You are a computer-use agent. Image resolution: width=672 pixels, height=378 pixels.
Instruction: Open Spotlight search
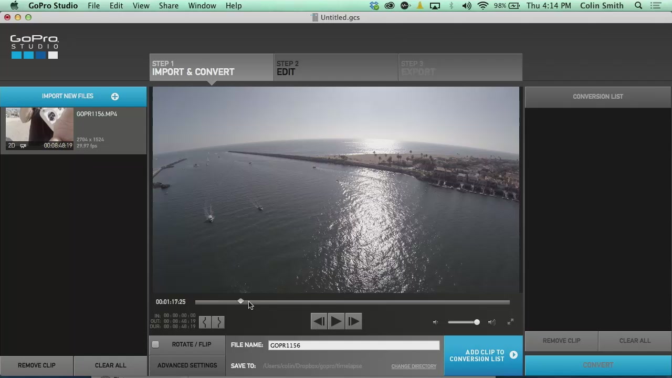coord(638,6)
